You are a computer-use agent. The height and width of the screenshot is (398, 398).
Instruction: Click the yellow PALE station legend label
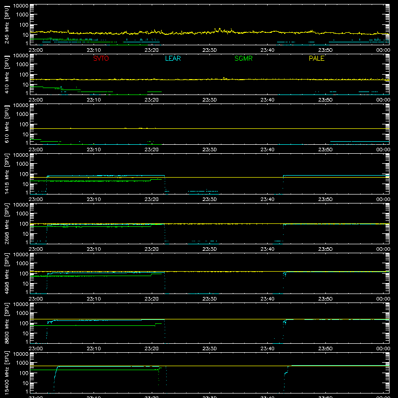pyautogui.click(x=316, y=58)
